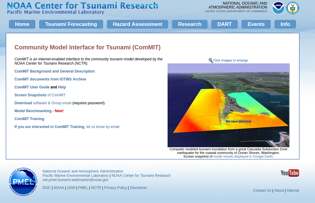The width and height of the screenshot is (315, 203).
Task: Click Pacific Marine Environmental Laboratory footer link
Action: (x=75, y=176)
